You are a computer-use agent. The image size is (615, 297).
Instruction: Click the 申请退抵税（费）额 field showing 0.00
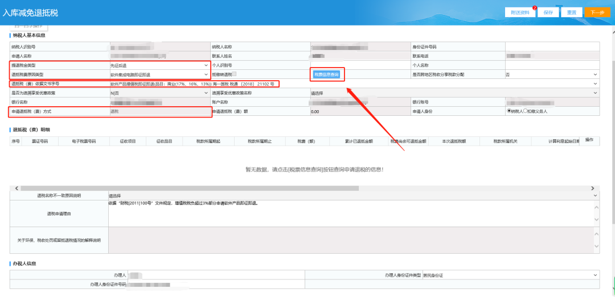coord(360,111)
